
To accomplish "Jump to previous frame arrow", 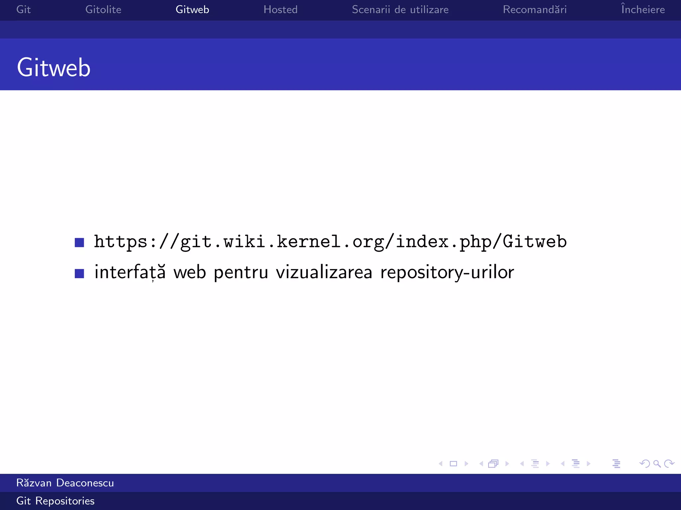I will [481, 464].
